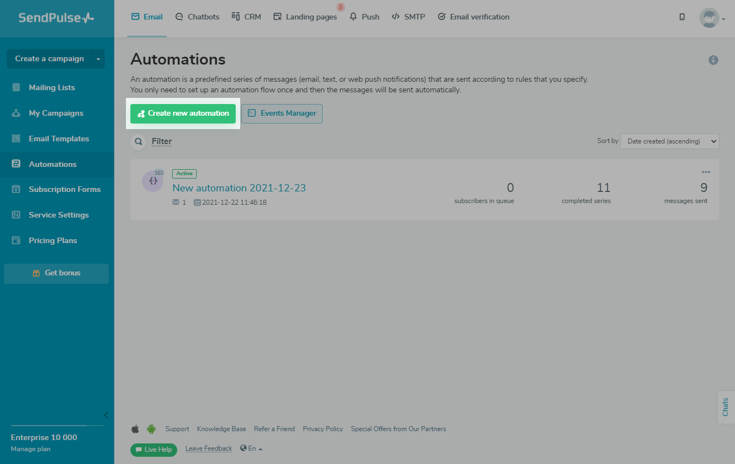
Task: Click the 11 completed series count
Action: 603,187
